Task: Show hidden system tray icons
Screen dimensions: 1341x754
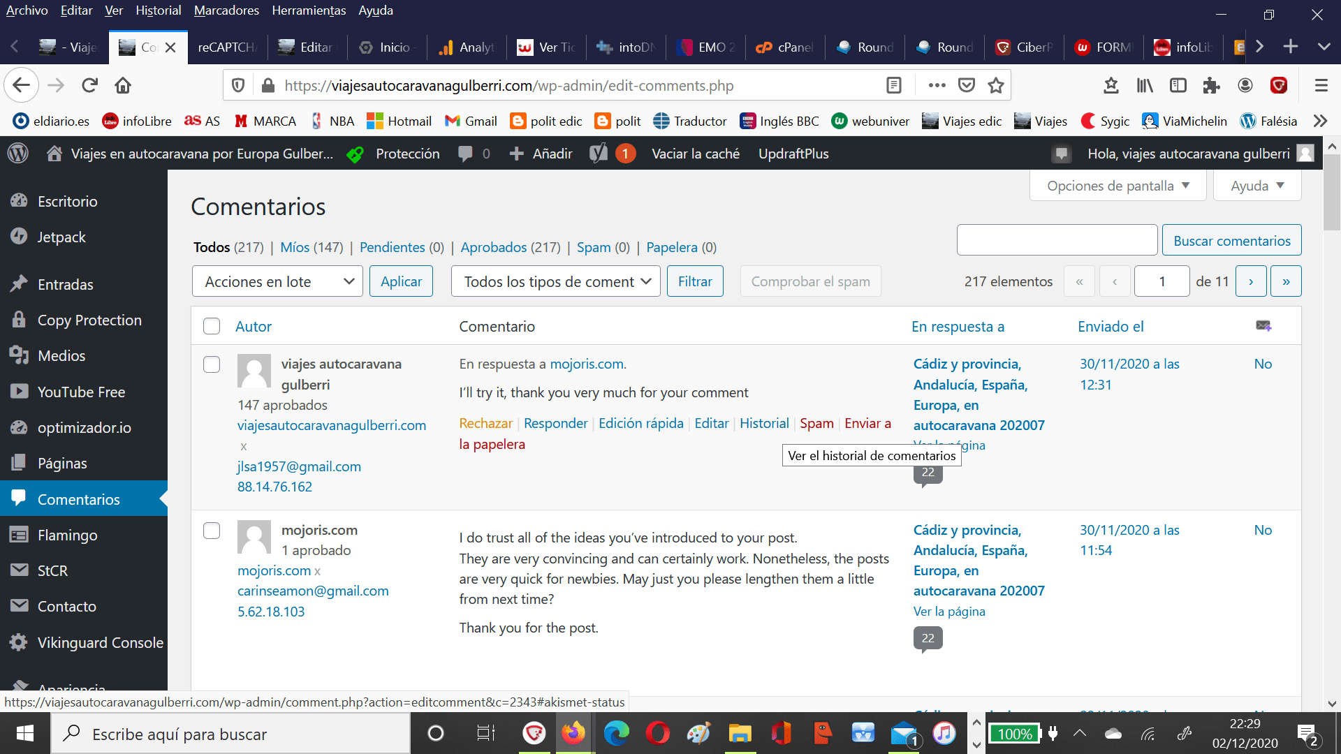Action: click(1080, 733)
